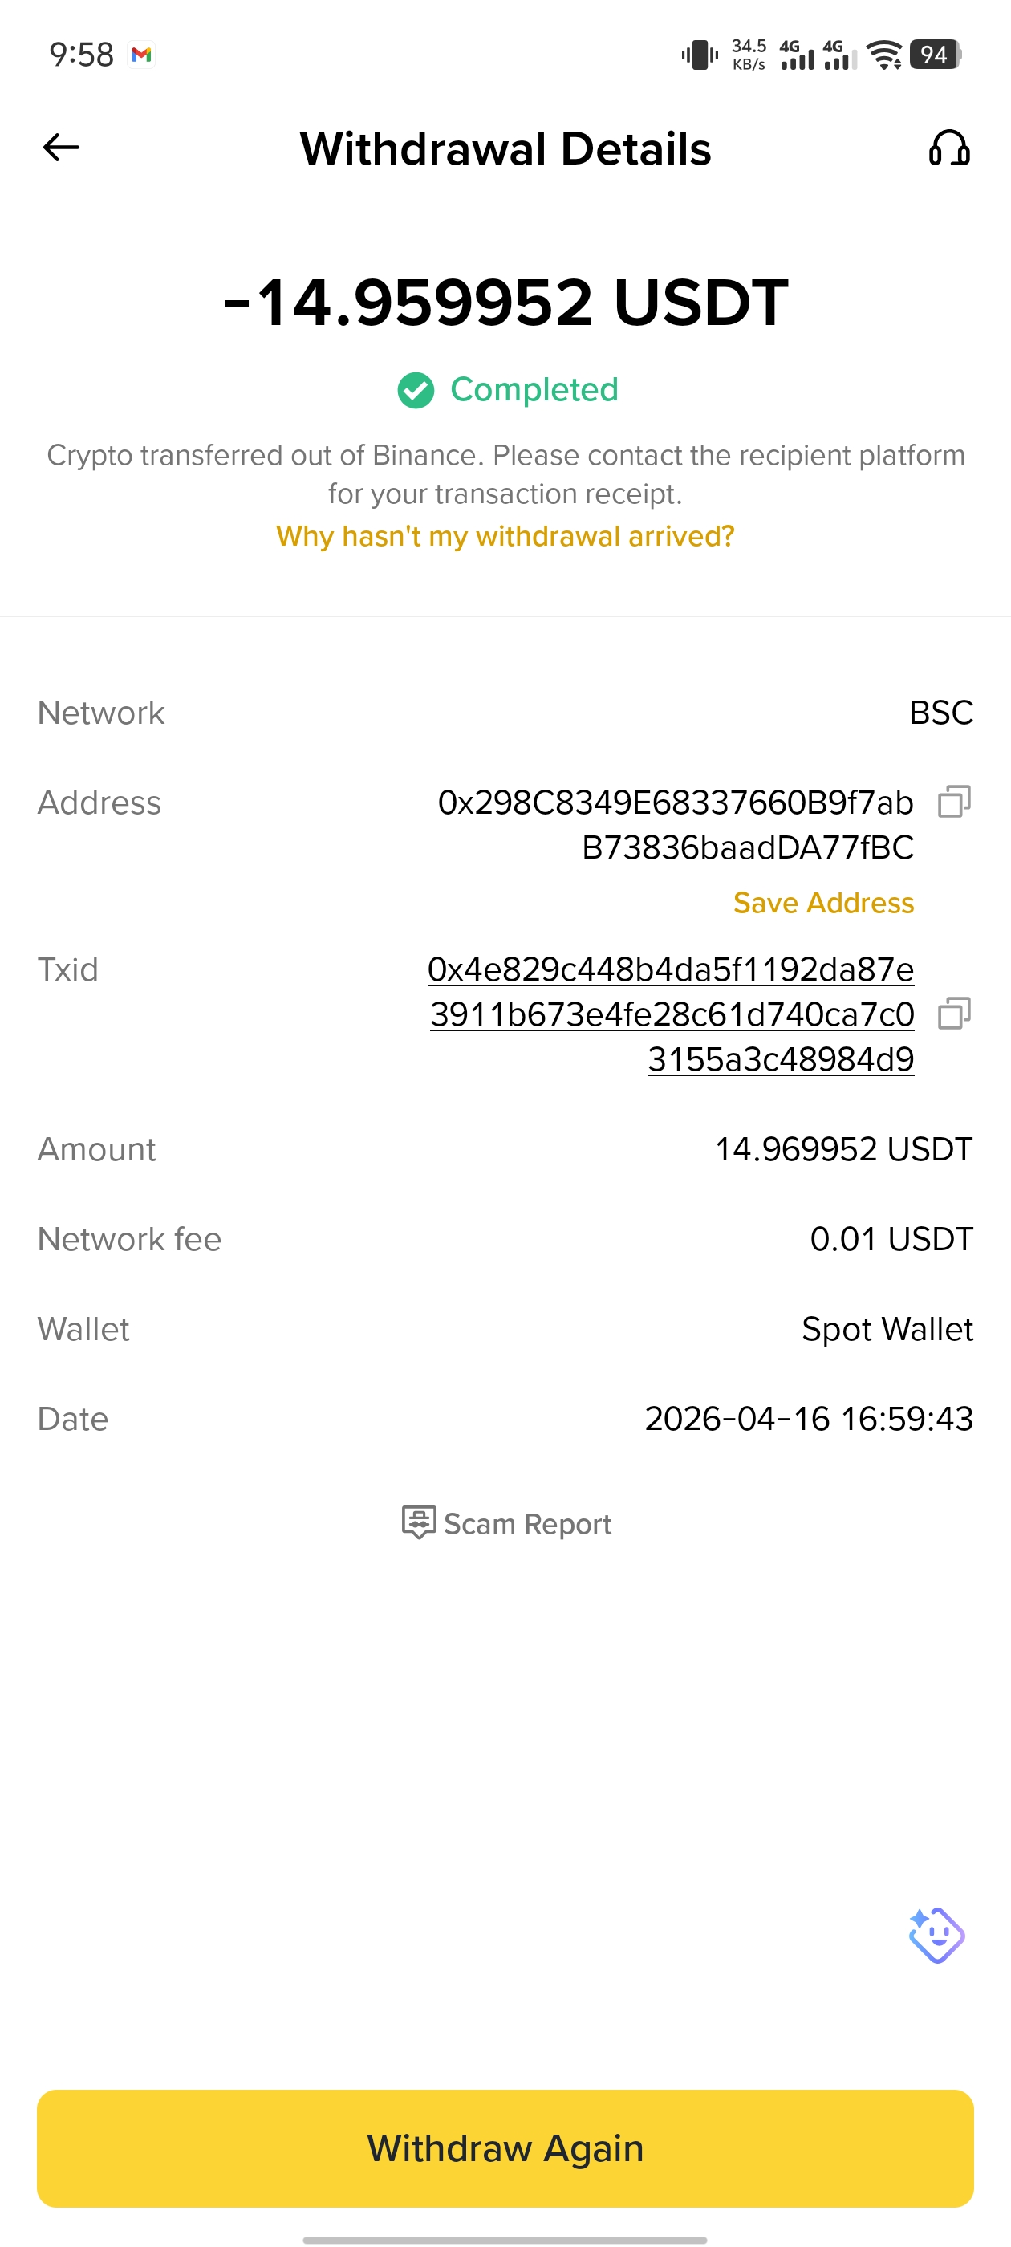Tap the withdrawal address text
1011x2247 pixels.
pyautogui.click(x=675, y=824)
